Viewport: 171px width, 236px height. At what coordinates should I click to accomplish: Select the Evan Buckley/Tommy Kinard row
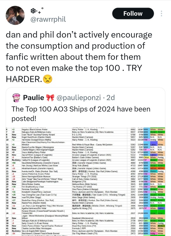click(x=85, y=135)
